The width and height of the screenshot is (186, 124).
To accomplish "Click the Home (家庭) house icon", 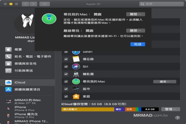I will (76, 96).
